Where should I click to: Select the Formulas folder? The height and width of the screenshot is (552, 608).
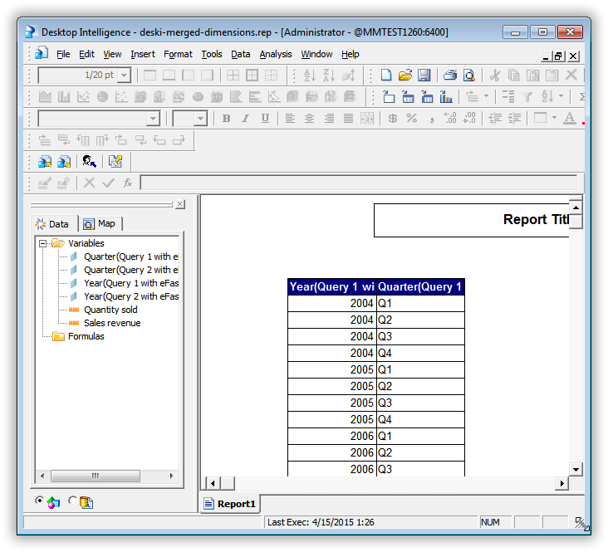[x=86, y=336]
